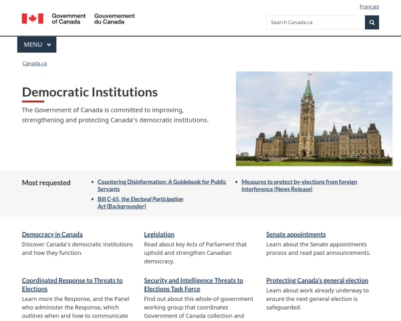Screen dimensions: 401x321
Task: Switch language via Français link
Action: click(369, 7)
